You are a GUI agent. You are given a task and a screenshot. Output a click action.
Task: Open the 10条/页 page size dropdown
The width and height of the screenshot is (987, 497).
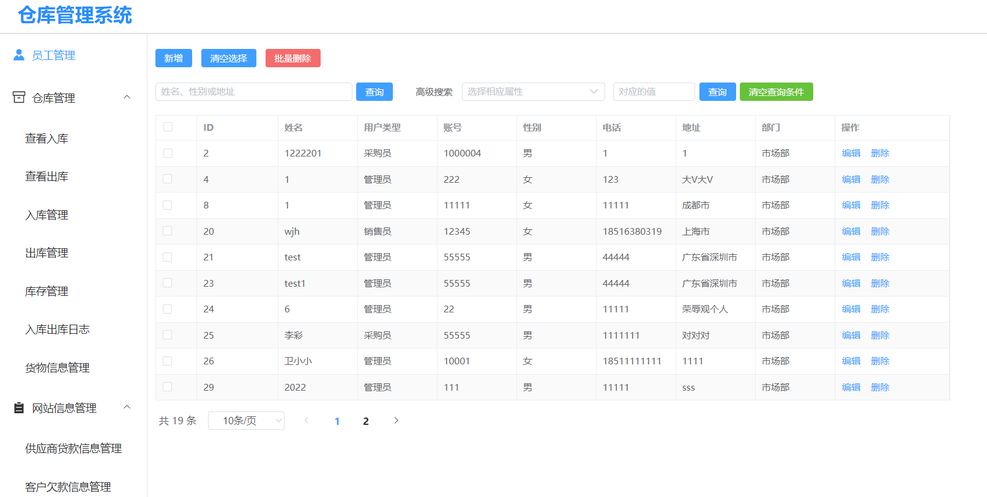[x=246, y=421]
